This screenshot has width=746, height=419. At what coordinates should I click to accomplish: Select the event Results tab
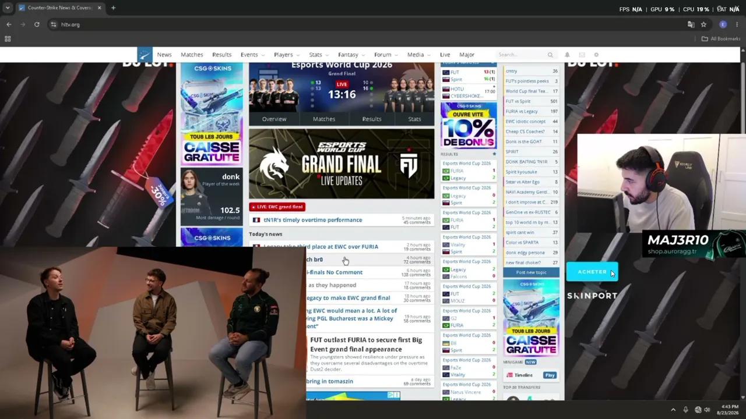pyautogui.click(x=372, y=119)
